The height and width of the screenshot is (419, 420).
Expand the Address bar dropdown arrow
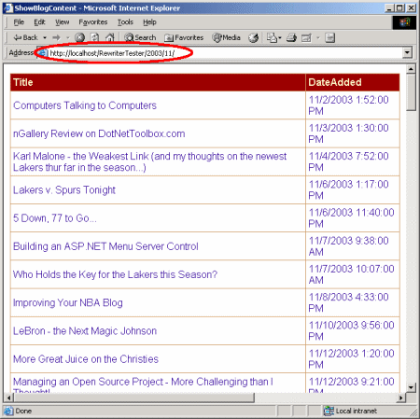(x=407, y=52)
